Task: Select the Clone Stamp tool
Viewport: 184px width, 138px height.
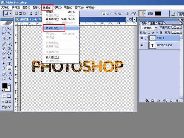Action: 4,48
